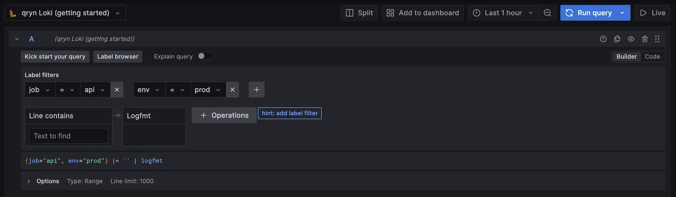
Task: Switch to Code mode
Action: [652, 56]
